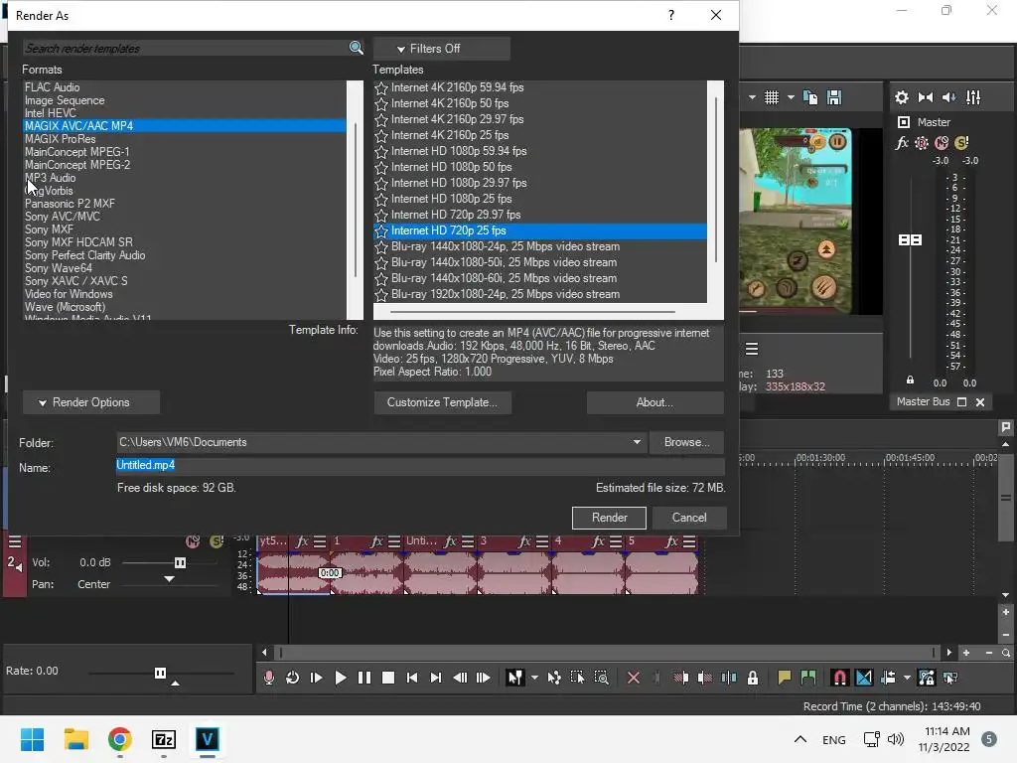
Task: Open the preview overlays grid icon
Action: [x=771, y=97]
